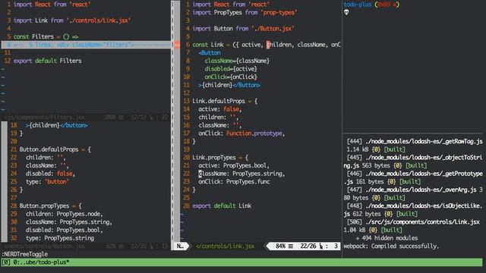Click the [0] tmux session label

[6, 262]
